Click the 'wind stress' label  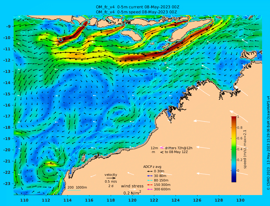132,186
